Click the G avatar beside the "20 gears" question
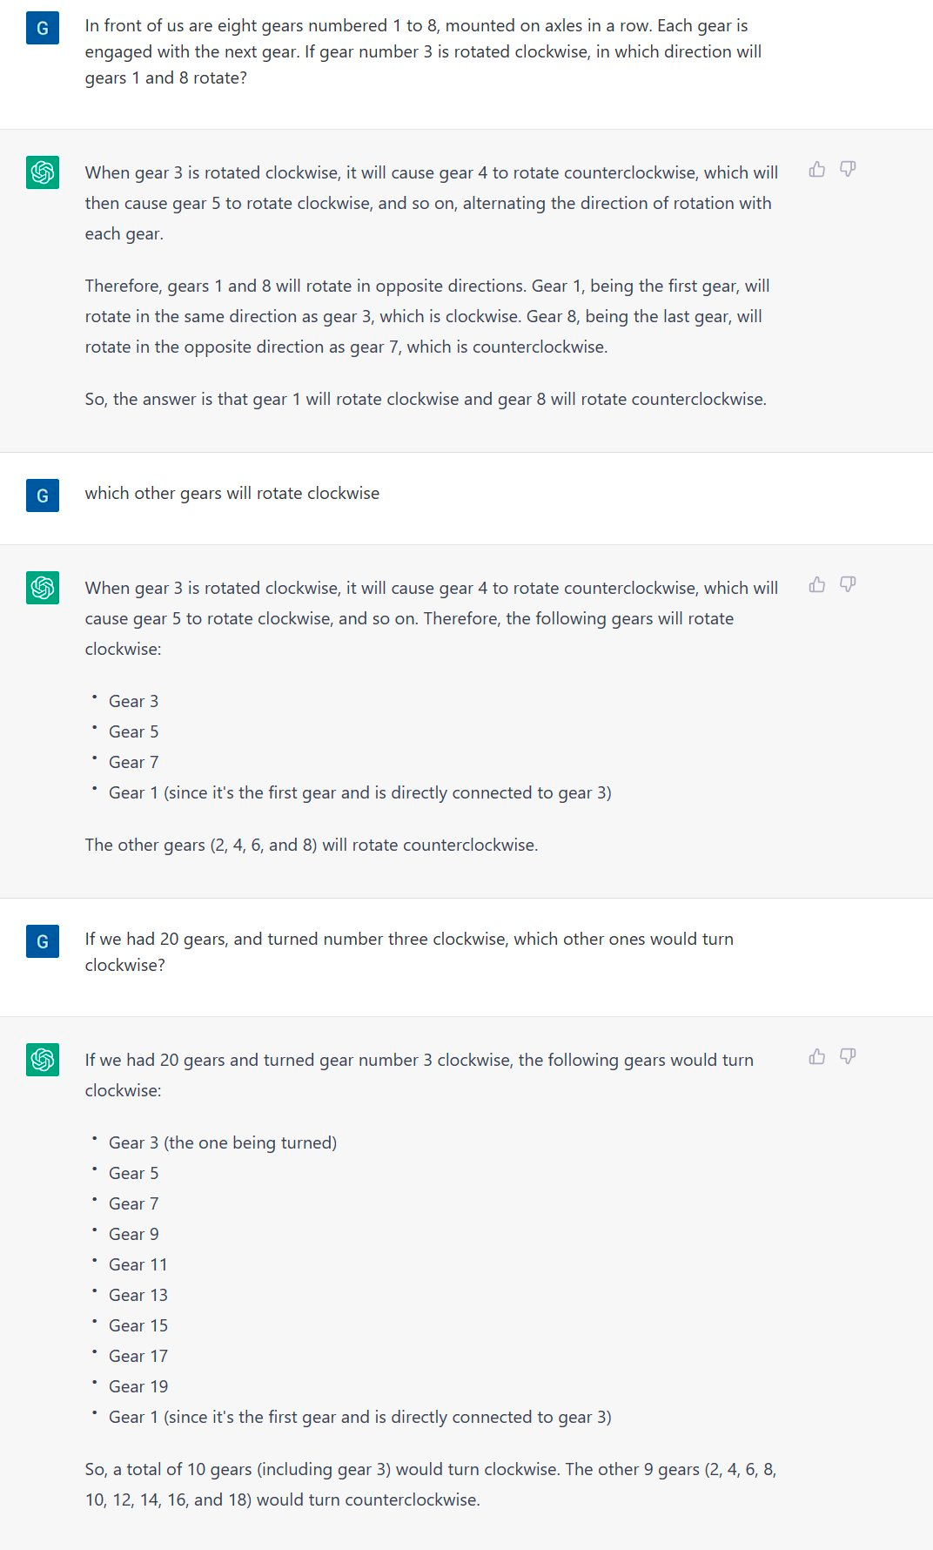 pos(43,941)
